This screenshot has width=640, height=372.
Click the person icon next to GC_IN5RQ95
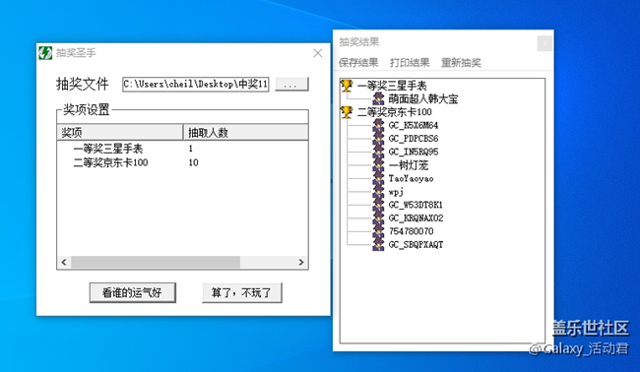[379, 152]
